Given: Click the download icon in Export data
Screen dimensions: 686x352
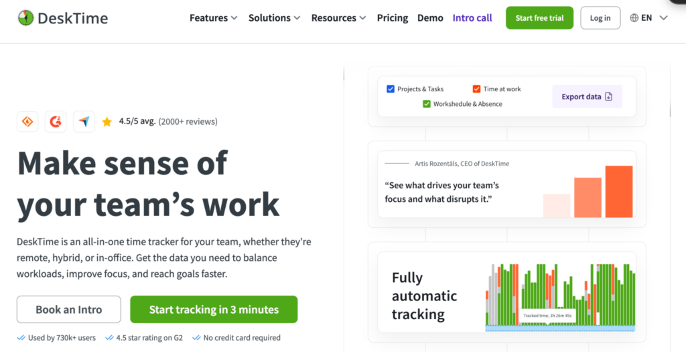Looking at the screenshot, I should coord(608,97).
